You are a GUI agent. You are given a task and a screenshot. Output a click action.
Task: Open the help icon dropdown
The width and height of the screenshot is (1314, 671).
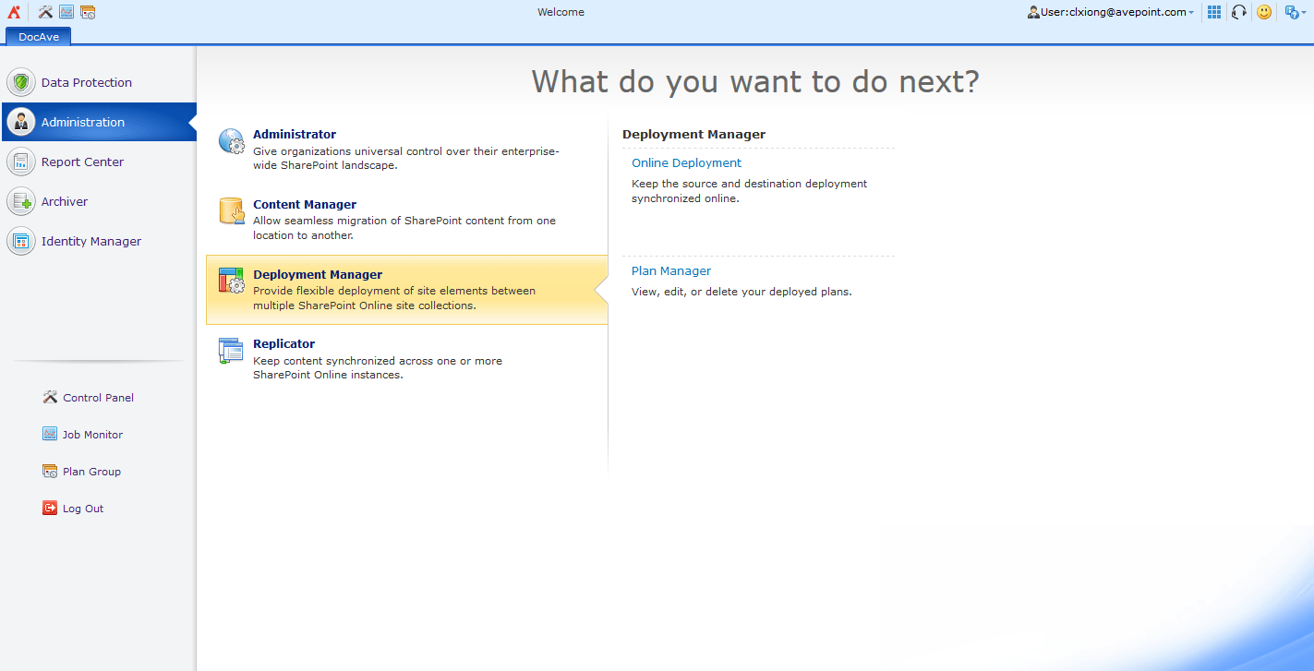click(1295, 12)
